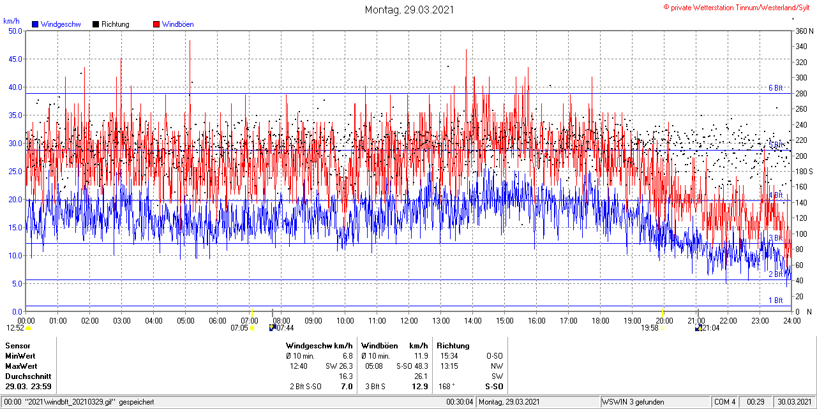
Task: Click the 05:08 max gust time
Action: (x=373, y=366)
